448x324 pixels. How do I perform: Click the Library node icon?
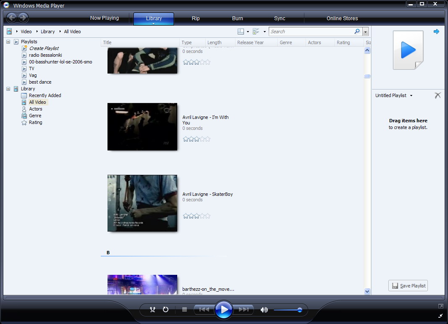point(16,89)
